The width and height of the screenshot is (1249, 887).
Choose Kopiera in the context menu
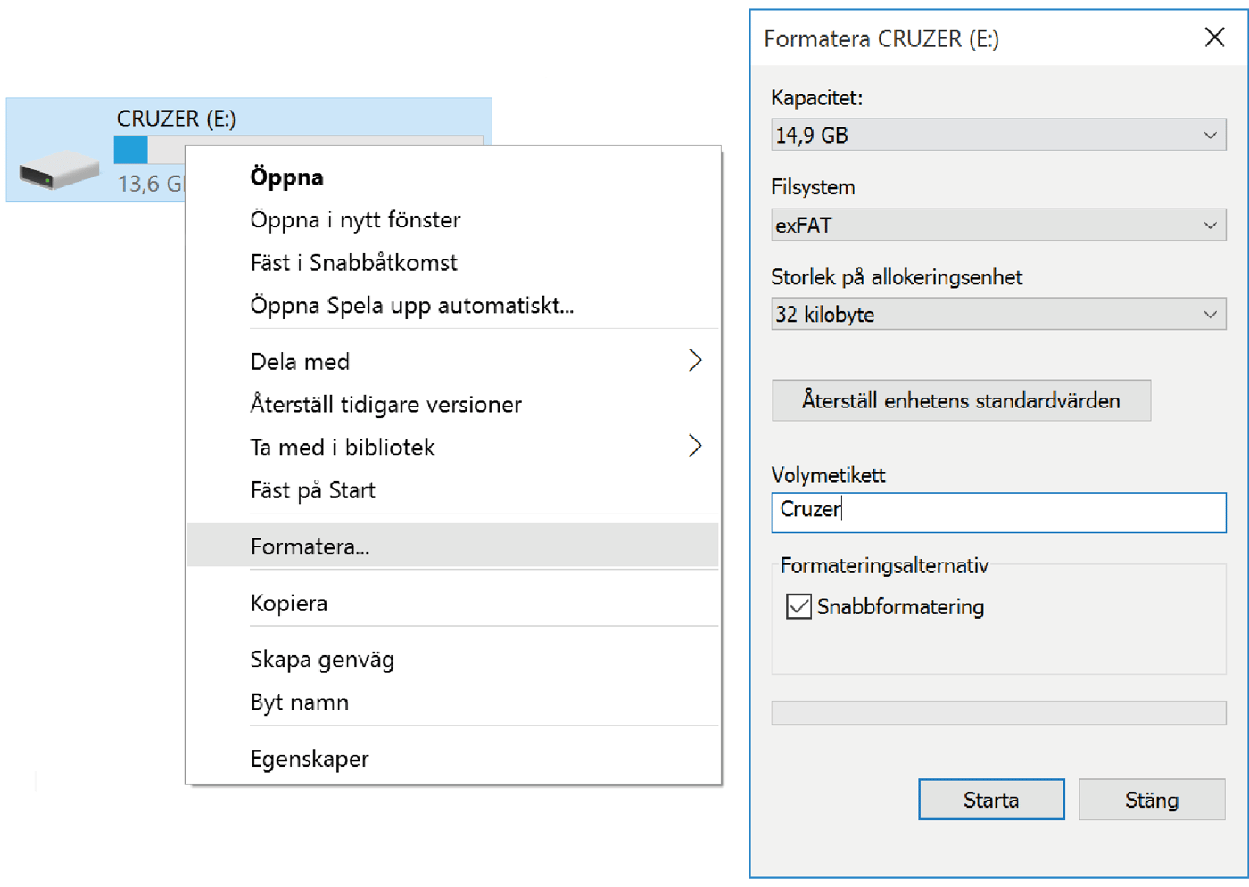(x=288, y=604)
